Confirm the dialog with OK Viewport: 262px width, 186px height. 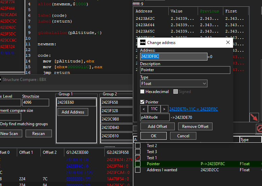pyautogui.click(x=154, y=136)
